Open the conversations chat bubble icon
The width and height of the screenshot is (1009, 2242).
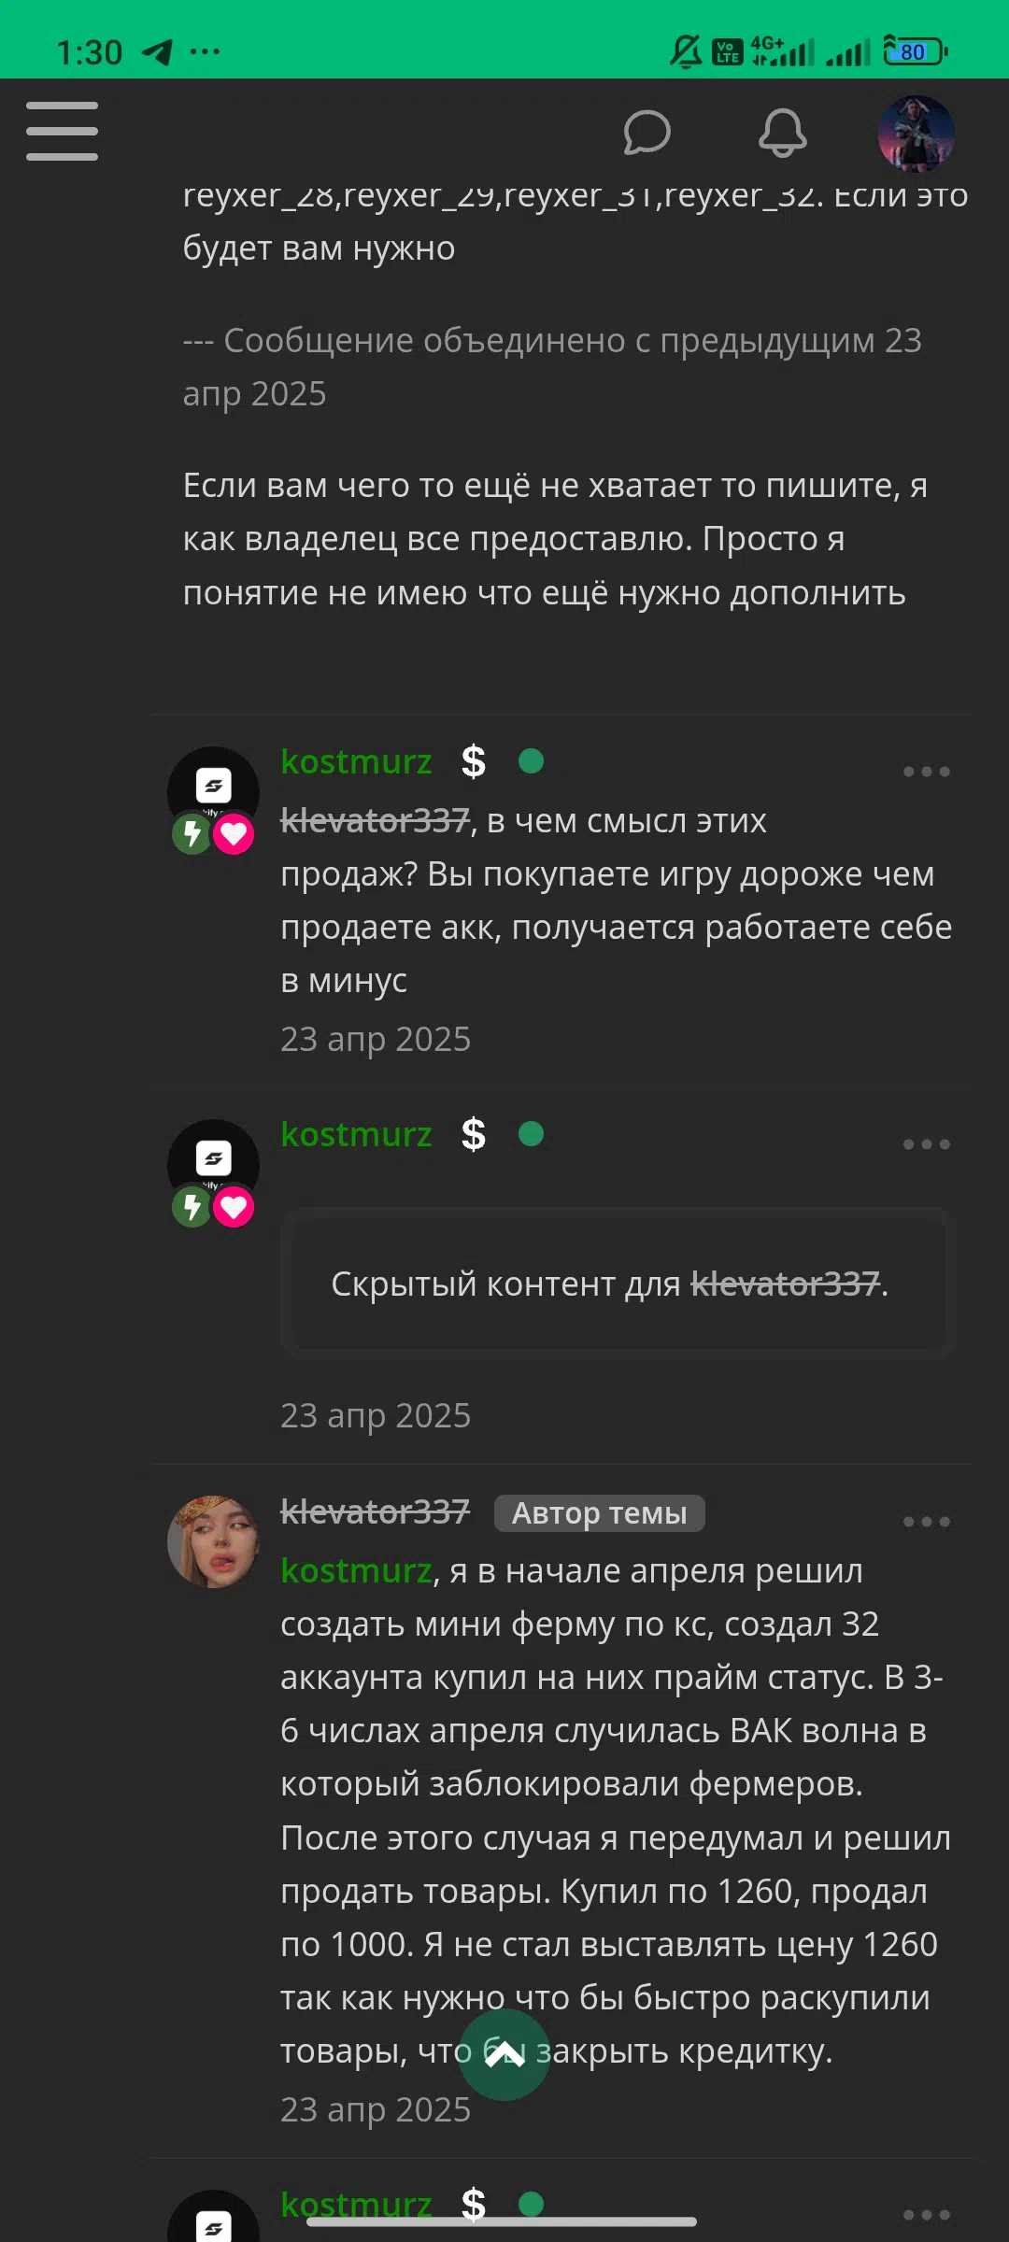(647, 132)
